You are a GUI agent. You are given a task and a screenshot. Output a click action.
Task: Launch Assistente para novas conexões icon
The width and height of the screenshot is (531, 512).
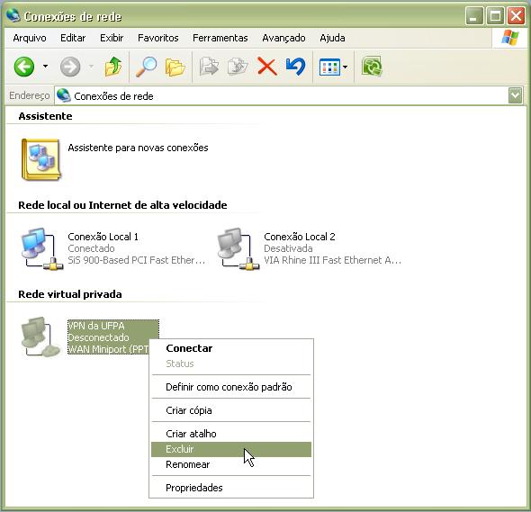coord(40,159)
